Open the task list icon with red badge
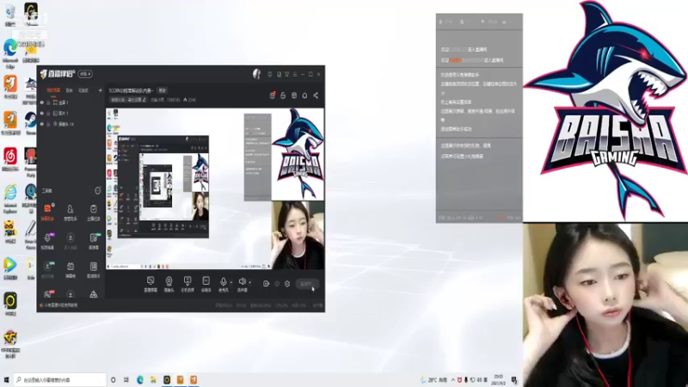 click(x=272, y=95)
